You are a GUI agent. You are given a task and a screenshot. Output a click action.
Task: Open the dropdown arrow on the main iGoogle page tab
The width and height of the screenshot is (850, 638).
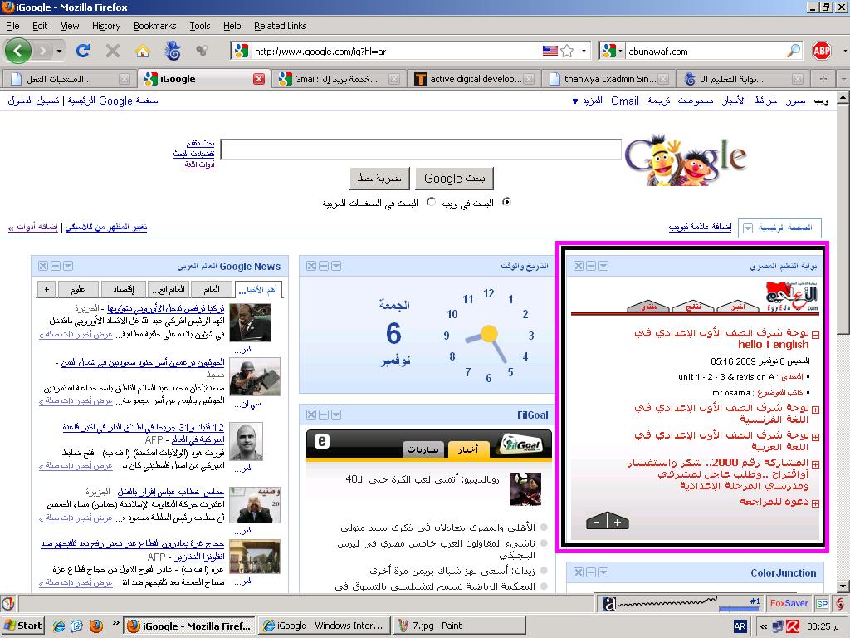(748, 228)
